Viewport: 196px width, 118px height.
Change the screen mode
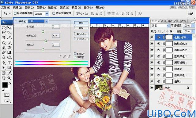coord(7,100)
